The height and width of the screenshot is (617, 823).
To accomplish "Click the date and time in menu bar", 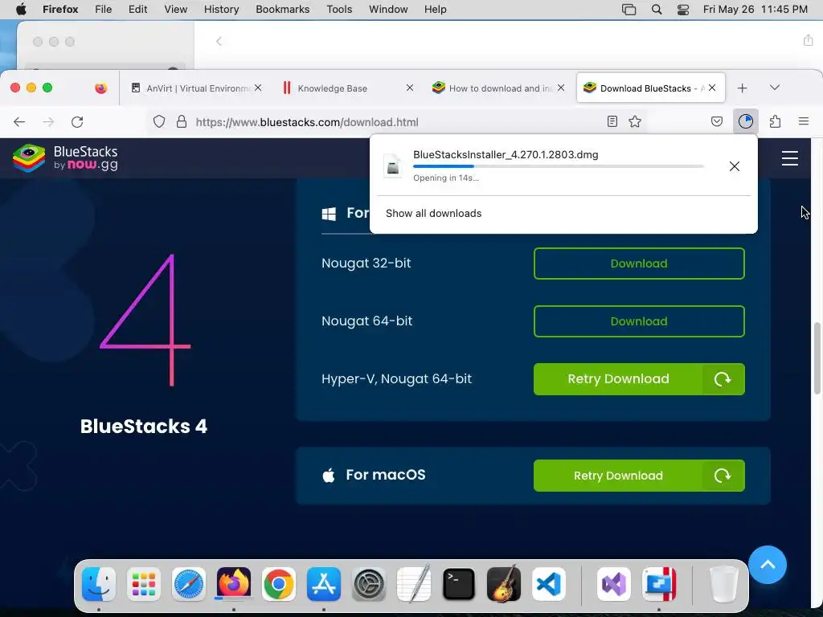I will coord(755,10).
